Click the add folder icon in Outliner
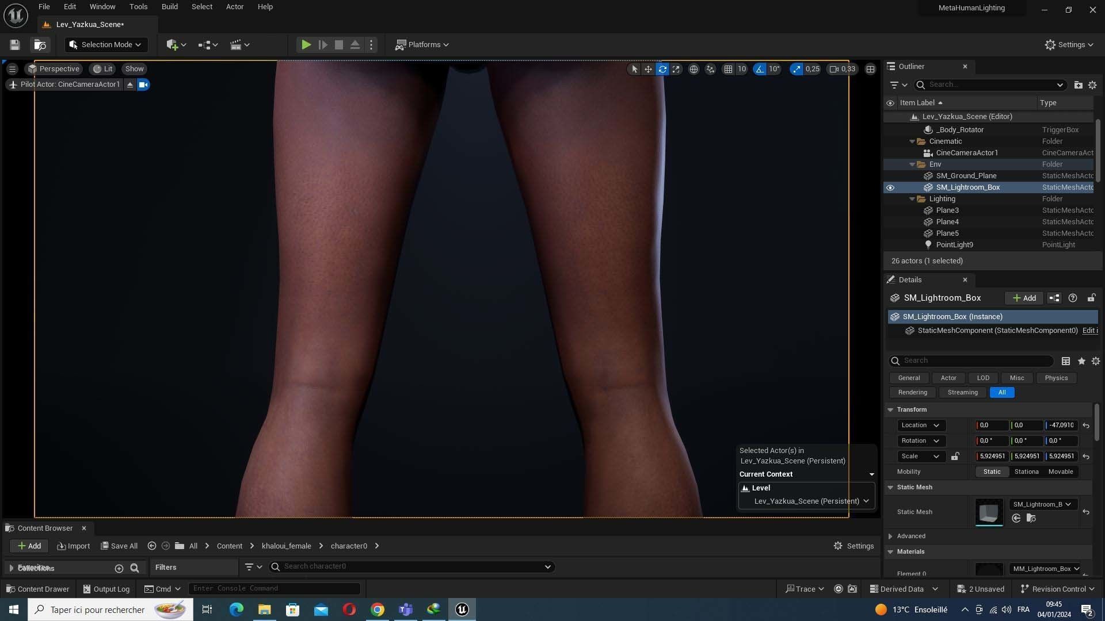1105x621 pixels. [x=1078, y=85]
